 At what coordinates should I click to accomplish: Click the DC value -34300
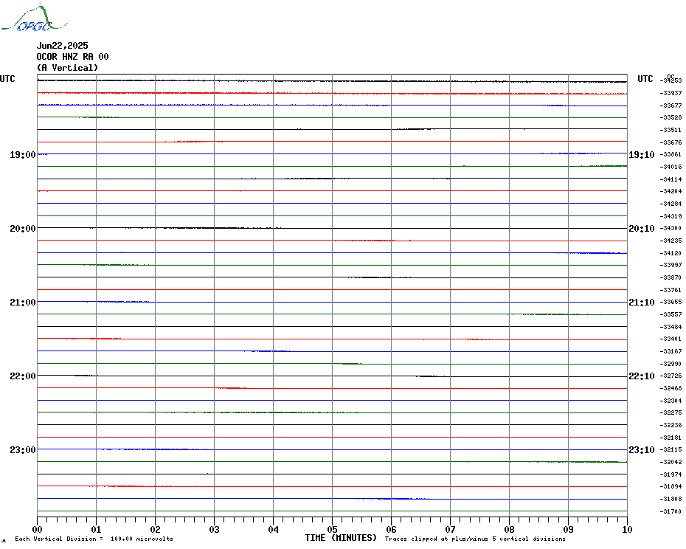(671, 228)
